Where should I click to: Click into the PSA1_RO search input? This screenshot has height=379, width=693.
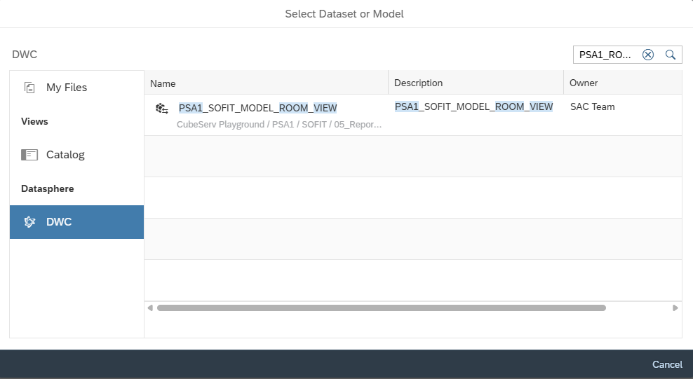click(605, 55)
